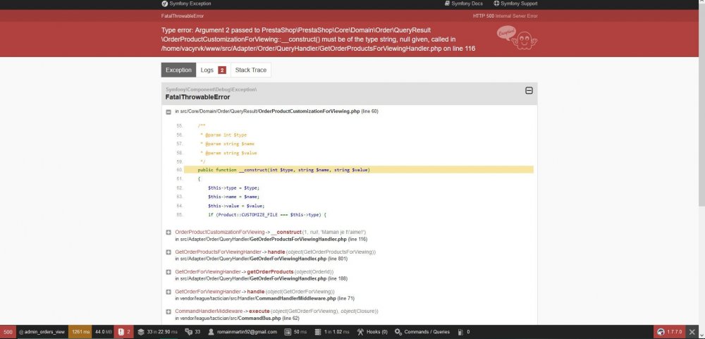Open the Hooks (0) panel
This screenshot has height=339, width=705.
click(372, 332)
